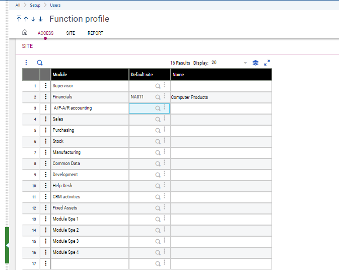Open the Display count dropdown arrow
The width and height of the screenshot is (339, 270).
[245, 63]
